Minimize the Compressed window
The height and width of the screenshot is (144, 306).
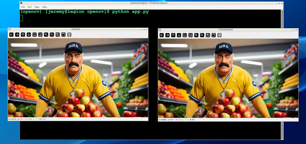[x=292, y=30]
